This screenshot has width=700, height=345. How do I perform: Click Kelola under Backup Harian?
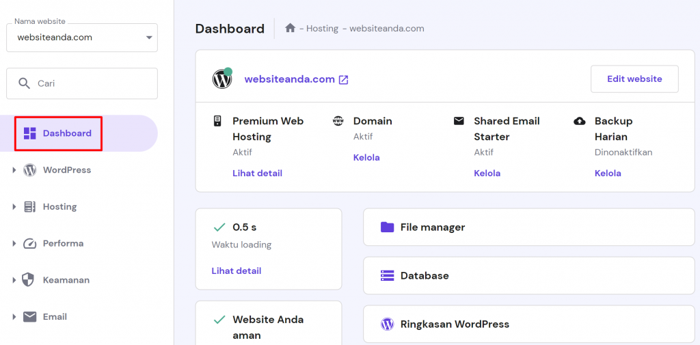click(x=608, y=174)
